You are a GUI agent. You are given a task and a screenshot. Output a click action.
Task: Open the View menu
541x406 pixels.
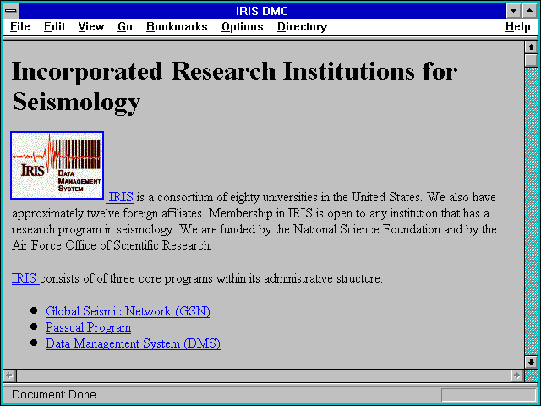(x=90, y=26)
